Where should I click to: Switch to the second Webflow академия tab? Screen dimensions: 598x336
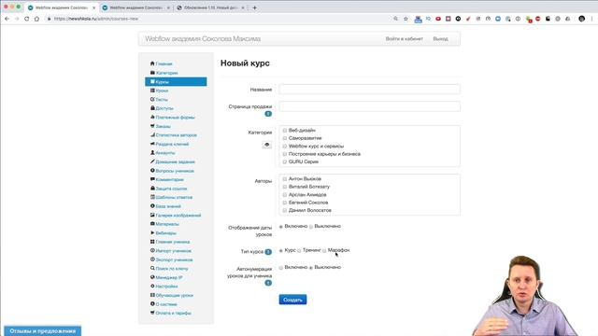click(136, 7)
